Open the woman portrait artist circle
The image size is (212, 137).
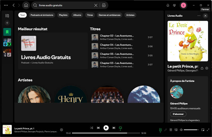[34, 94]
